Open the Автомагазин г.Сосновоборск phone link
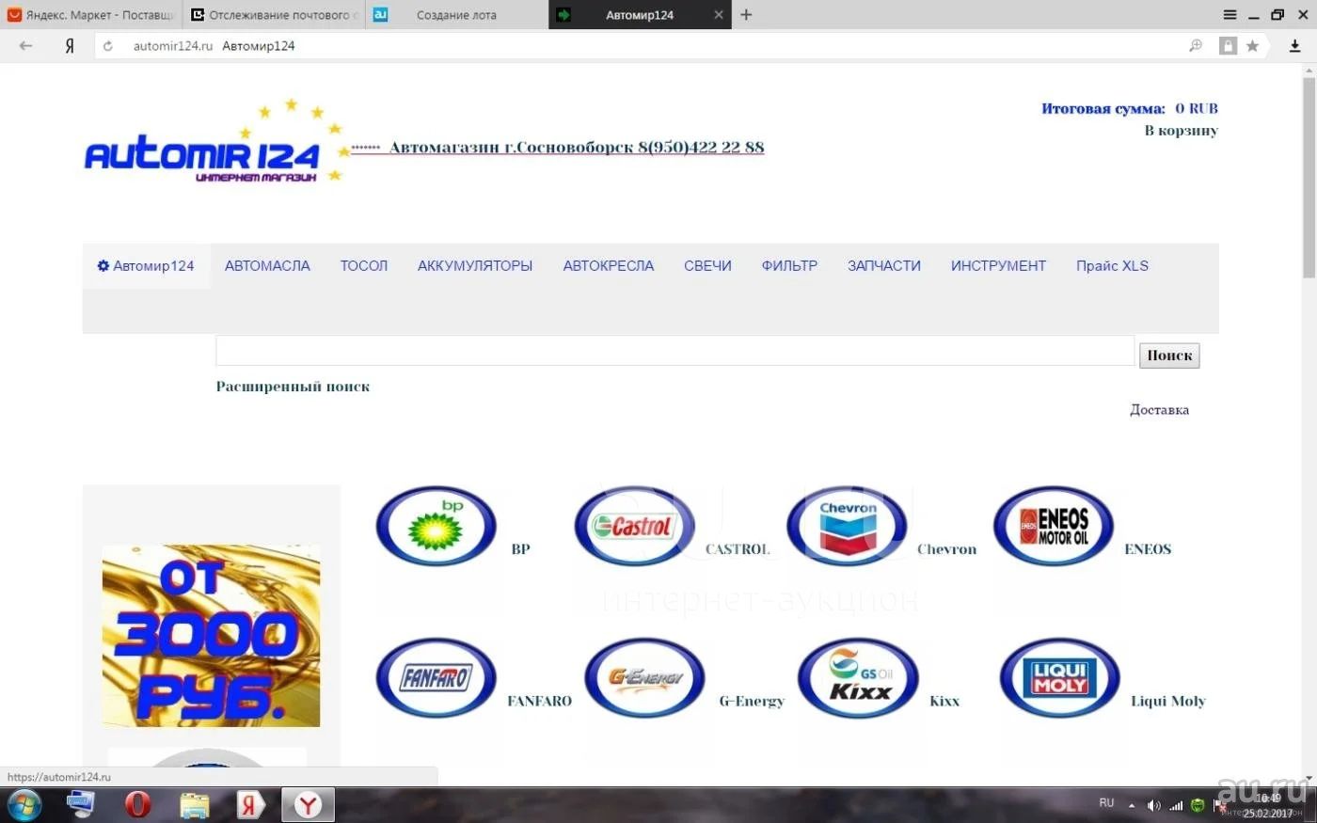The image size is (1317, 823). pos(576,147)
